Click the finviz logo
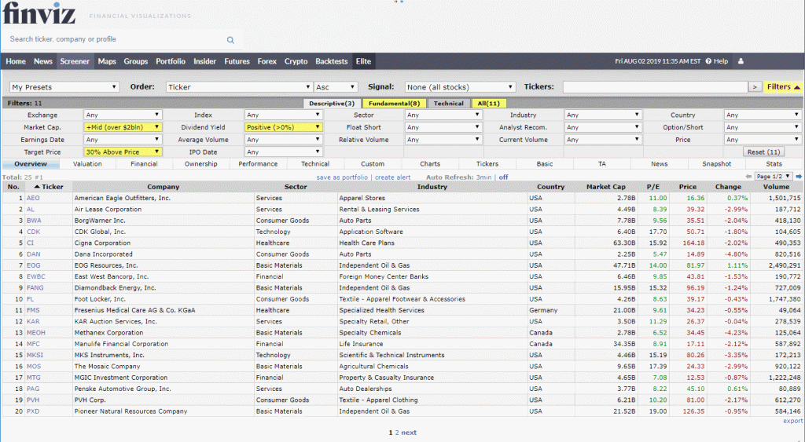This screenshot has height=442, width=805. [39, 13]
